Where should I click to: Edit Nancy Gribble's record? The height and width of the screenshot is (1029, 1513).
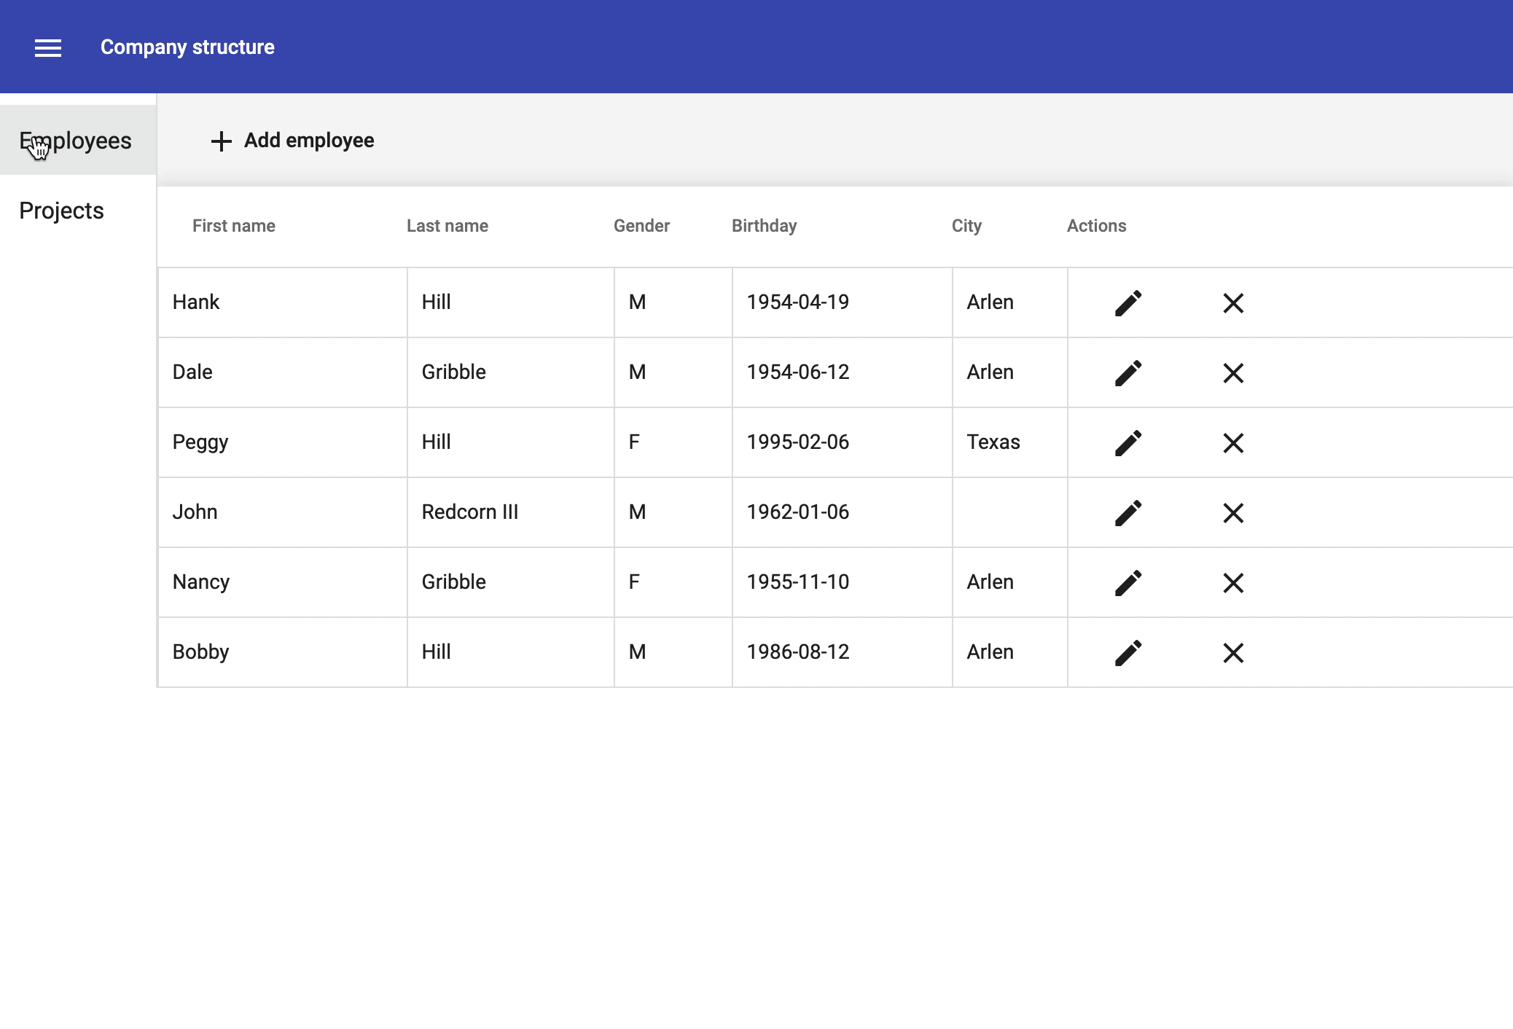(x=1127, y=583)
